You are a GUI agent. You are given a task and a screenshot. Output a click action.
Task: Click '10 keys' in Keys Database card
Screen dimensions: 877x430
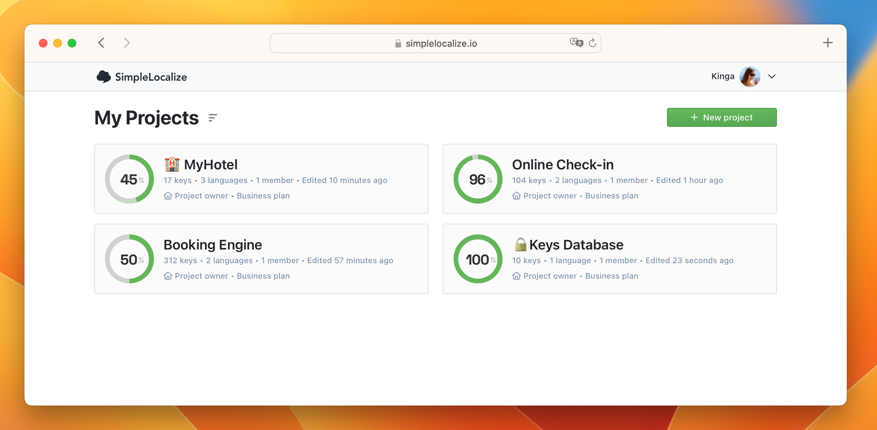[x=527, y=260]
